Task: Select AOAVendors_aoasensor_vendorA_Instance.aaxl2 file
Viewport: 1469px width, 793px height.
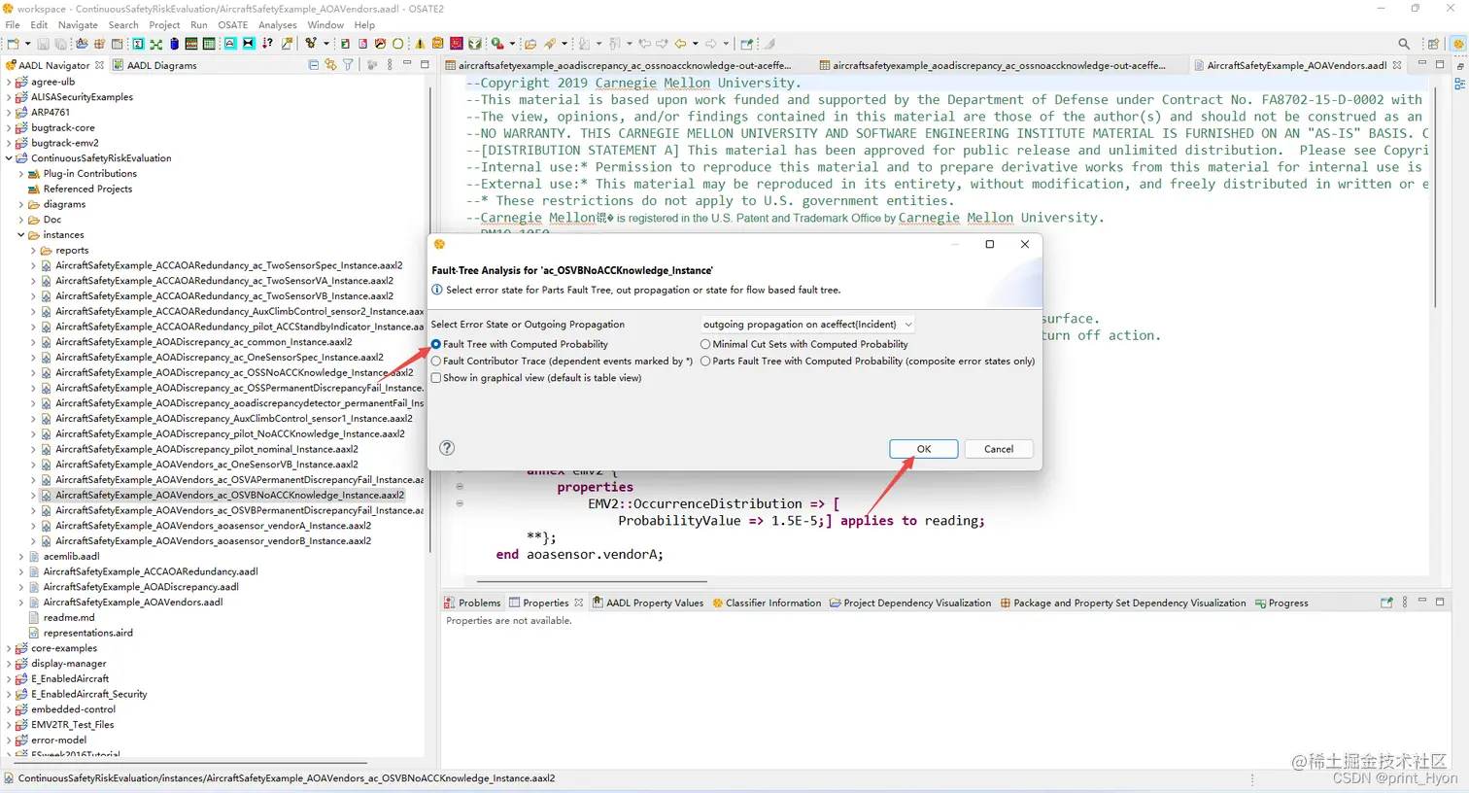Action: tap(213, 526)
